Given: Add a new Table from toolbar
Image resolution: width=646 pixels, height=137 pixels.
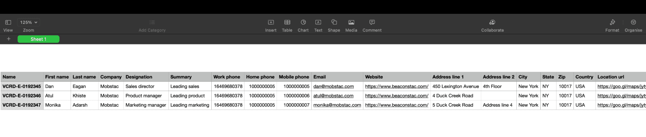Looking at the screenshot, I should 287,23.
